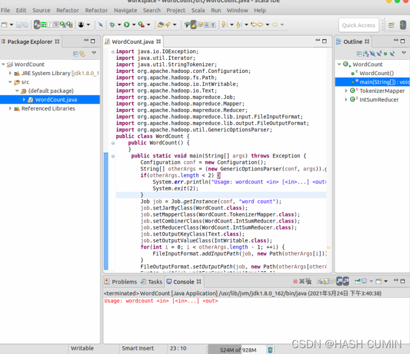Toggle Hide Local Types in Outline
Screen dimensions: 410x354
[392, 54]
